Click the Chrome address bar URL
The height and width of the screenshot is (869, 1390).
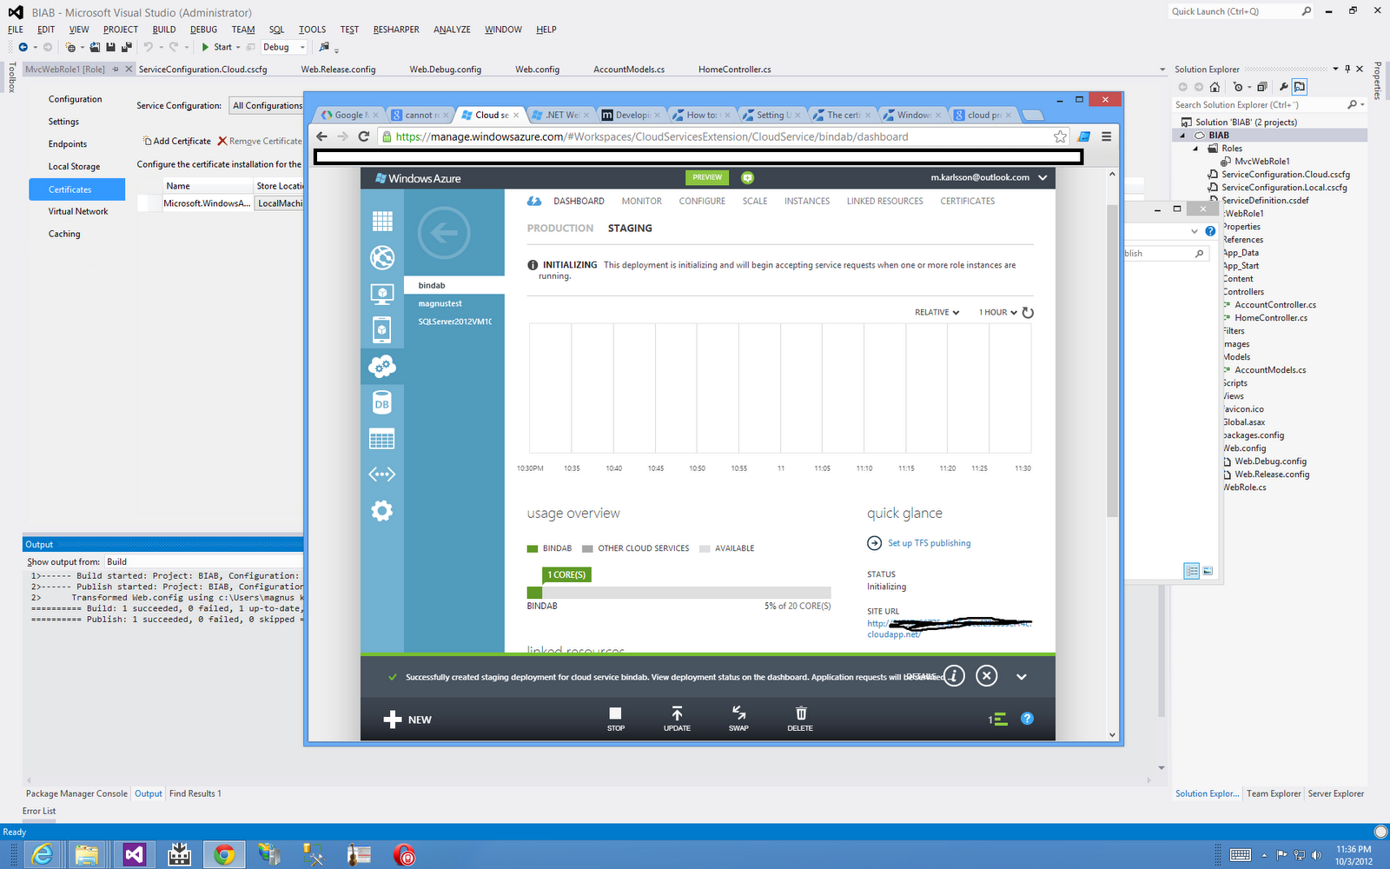coord(652,136)
